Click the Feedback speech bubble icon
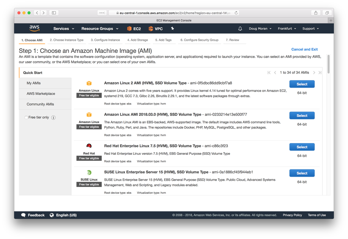 pyautogui.click(x=23, y=215)
